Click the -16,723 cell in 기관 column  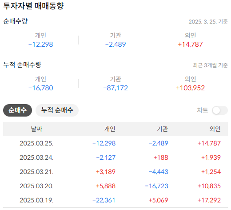point(157,186)
